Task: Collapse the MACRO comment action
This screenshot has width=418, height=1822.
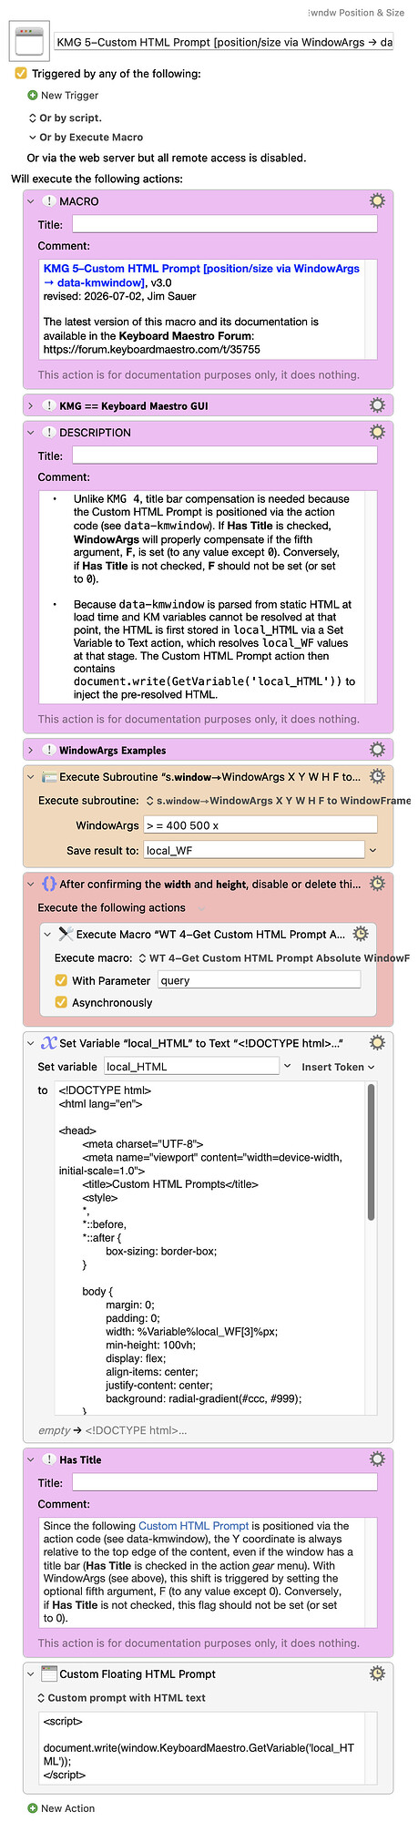Action: click(x=31, y=201)
